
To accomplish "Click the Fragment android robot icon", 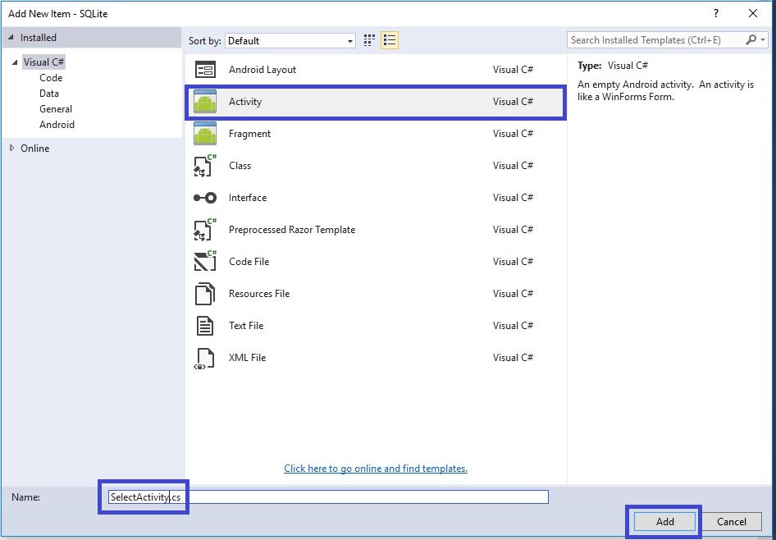I will coord(205,134).
